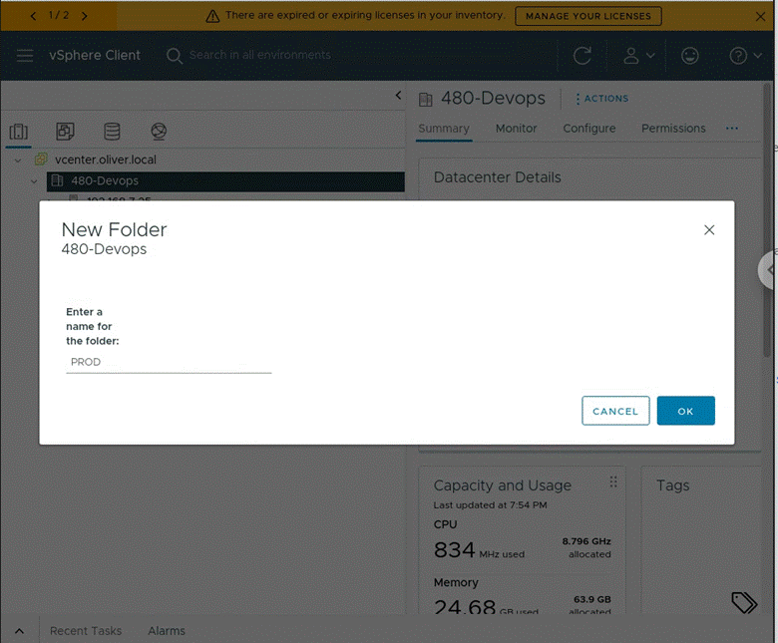This screenshot has height=643, width=778.
Task: Click the Tags card tag icon
Action: pyautogui.click(x=744, y=602)
